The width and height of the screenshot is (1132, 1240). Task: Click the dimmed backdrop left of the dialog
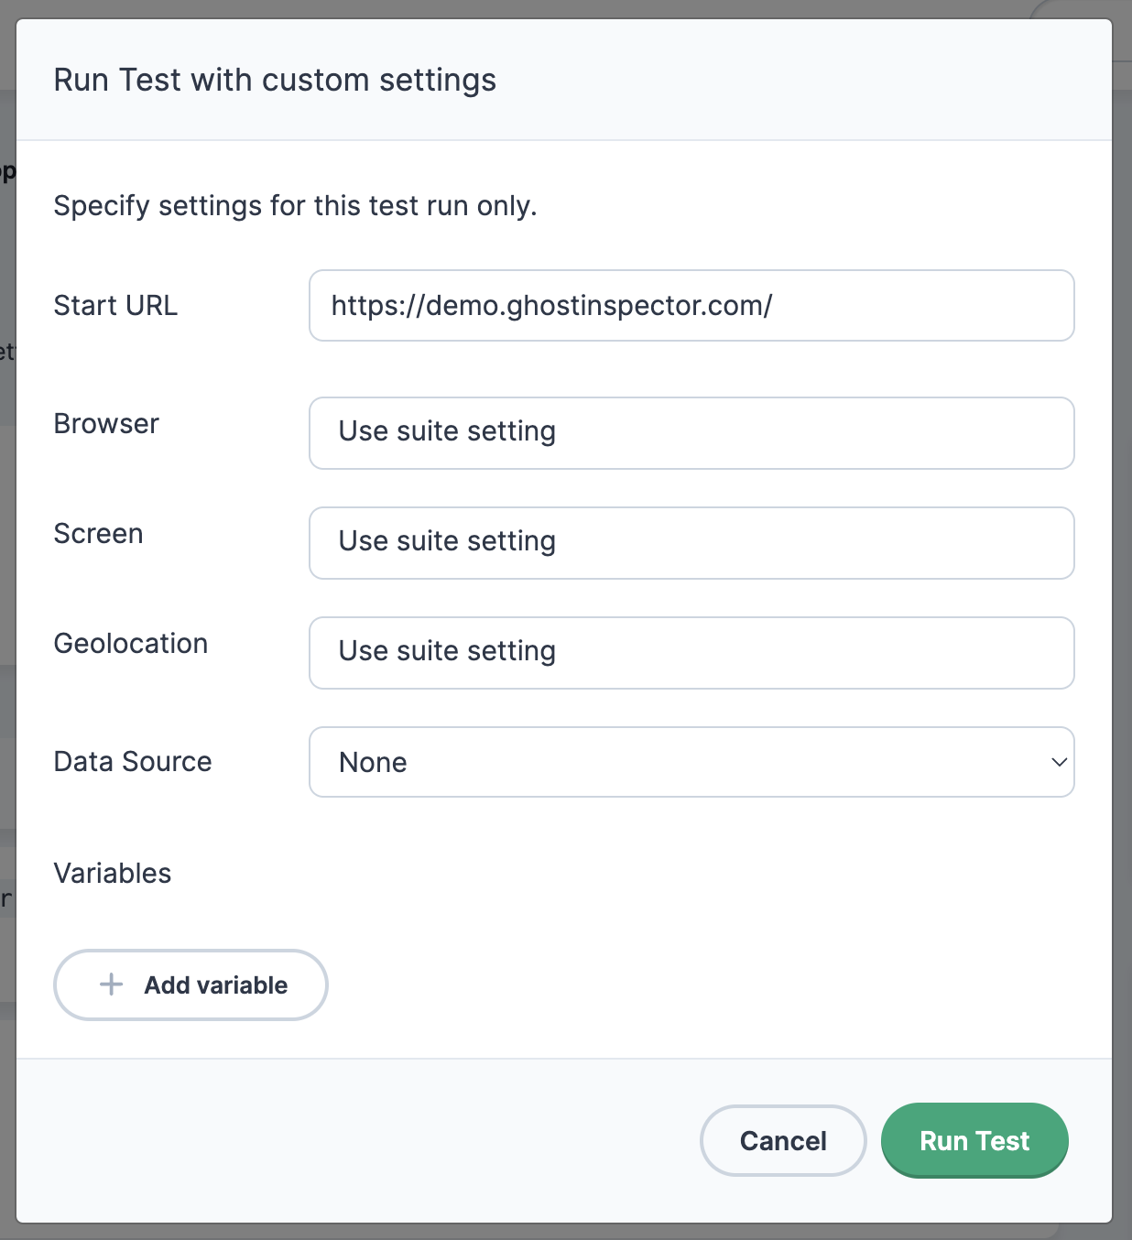coord(6,549)
